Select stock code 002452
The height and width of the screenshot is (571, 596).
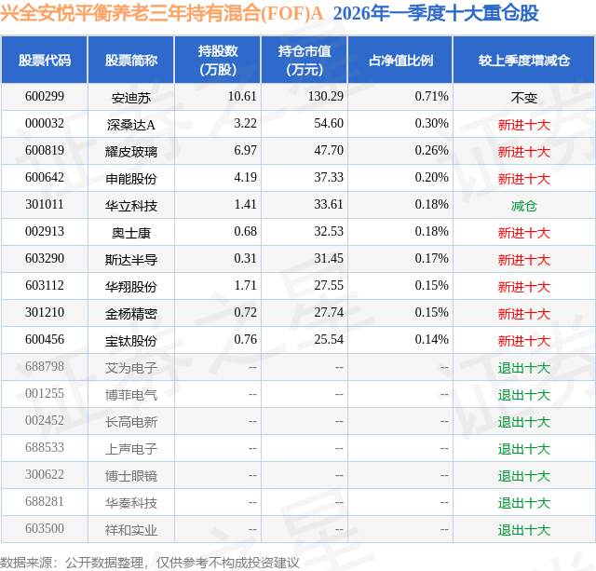pyautogui.click(x=45, y=420)
